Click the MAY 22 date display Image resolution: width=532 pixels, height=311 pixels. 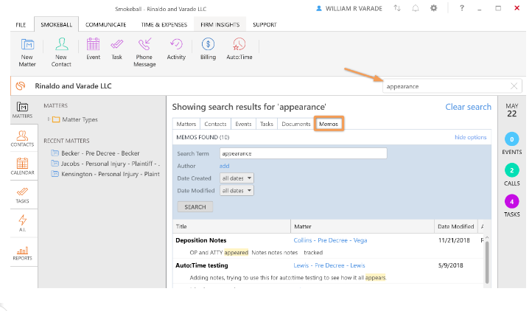pos(511,111)
